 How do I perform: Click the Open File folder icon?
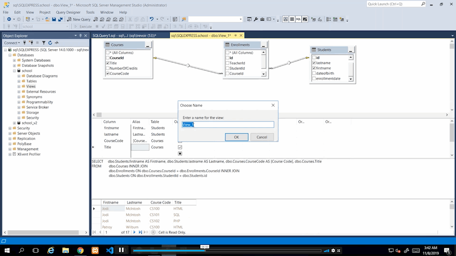tap(47, 19)
